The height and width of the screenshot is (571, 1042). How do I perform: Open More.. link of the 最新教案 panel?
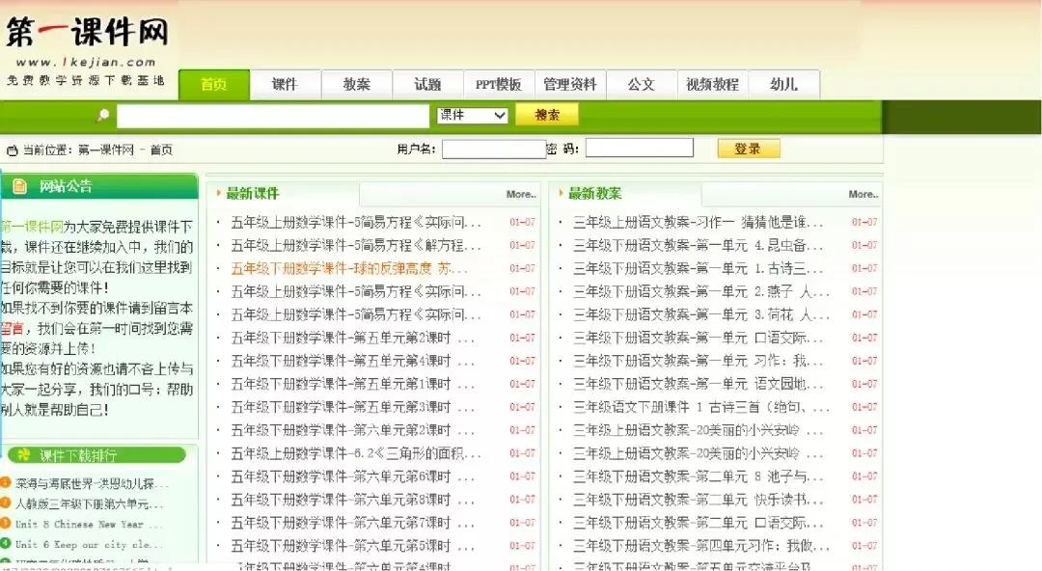[x=862, y=194]
